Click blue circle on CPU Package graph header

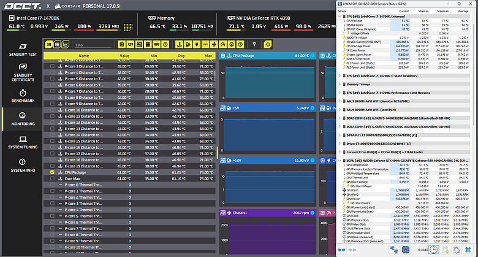tap(313, 56)
